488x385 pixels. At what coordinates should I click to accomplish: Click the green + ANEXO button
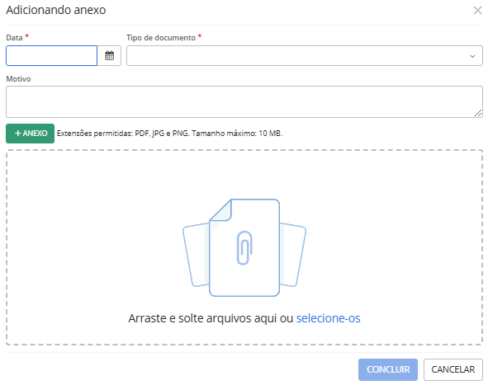[x=31, y=134]
